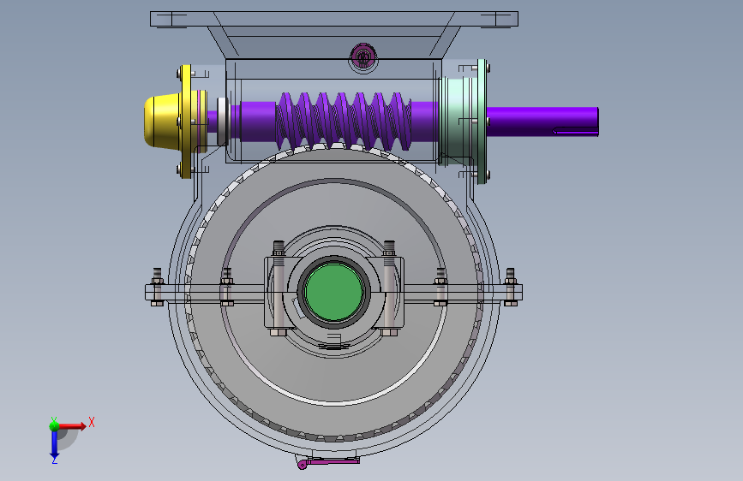This screenshot has width=743, height=481.
Task: Select the purple worm screw threads
Action: pyautogui.click(x=344, y=121)
